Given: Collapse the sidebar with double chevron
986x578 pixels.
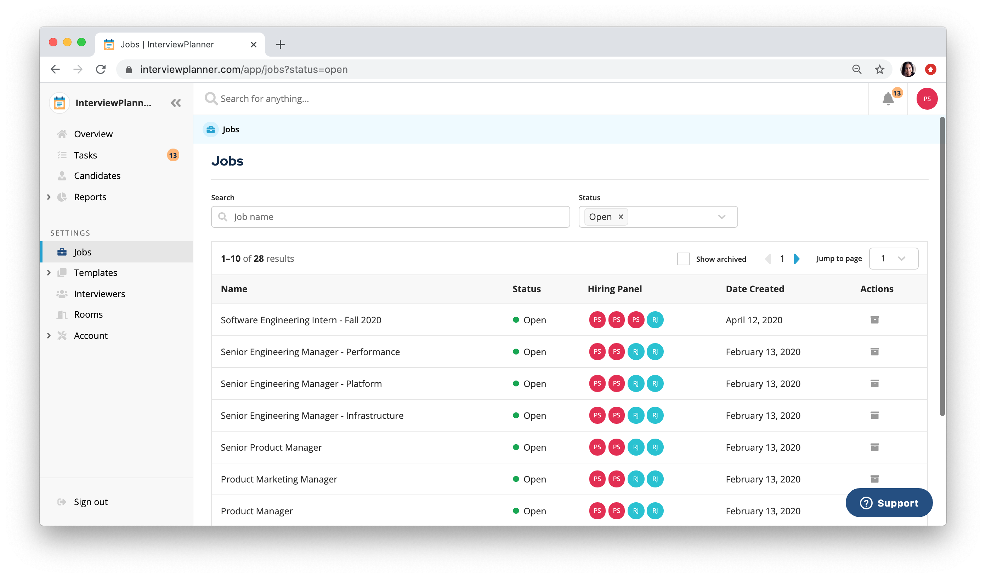Looking at the screenshot, I should click(176, 103).
